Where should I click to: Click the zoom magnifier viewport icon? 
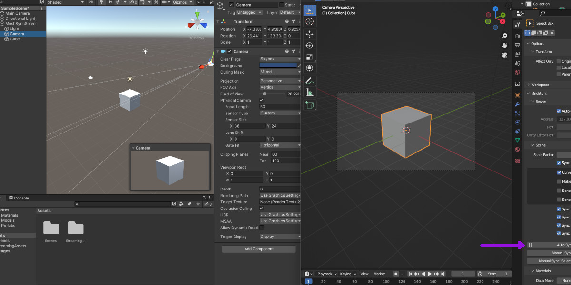tap(504, 36)
